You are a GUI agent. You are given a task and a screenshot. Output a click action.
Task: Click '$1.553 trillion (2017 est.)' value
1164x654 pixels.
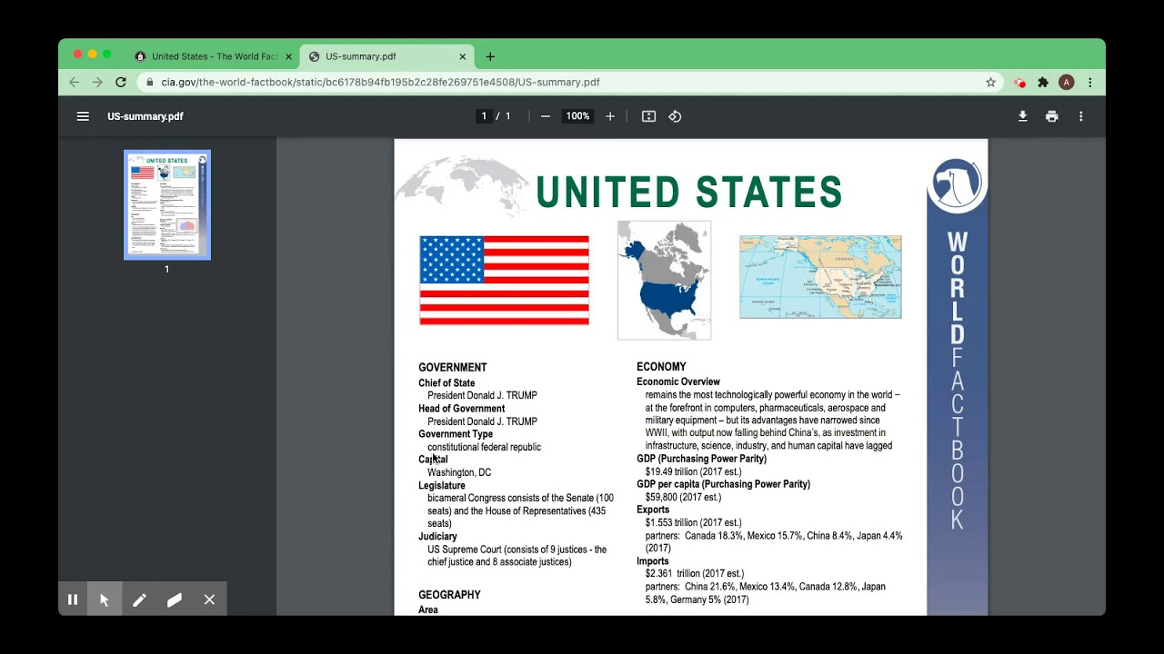tap(693, 522)
